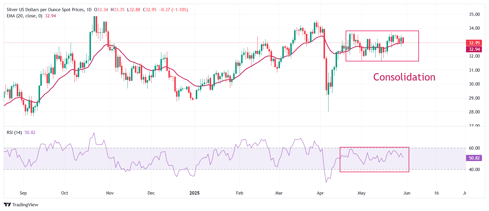This screenshot has height=211, width=489.
Task: Click the TradingView logo icon
Action: [7, 205]
